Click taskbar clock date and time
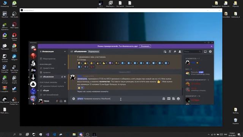The height and width of the screenshot is (137, 243). click(232, 134)
